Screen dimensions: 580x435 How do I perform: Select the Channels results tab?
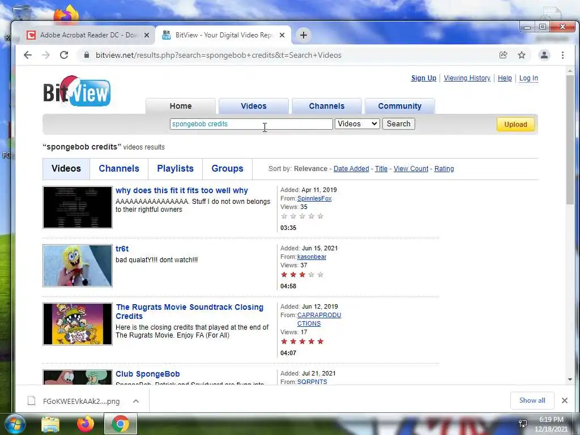coord(119,169)
